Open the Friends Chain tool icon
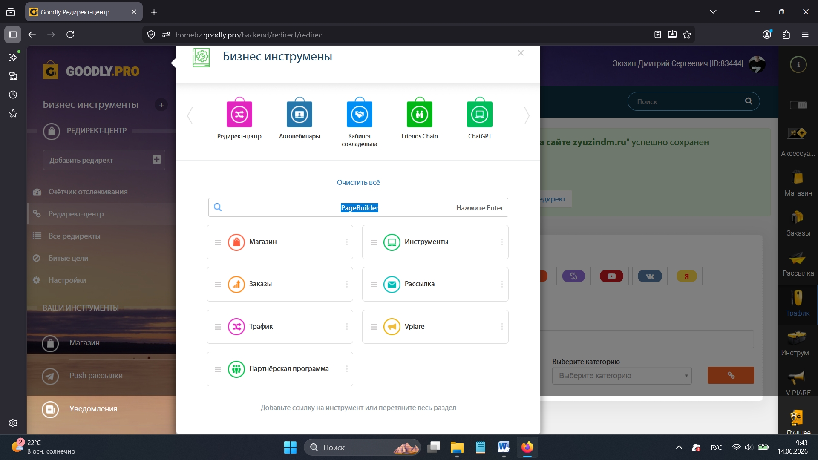The image size is (818, 460). (x=420, y=113)
